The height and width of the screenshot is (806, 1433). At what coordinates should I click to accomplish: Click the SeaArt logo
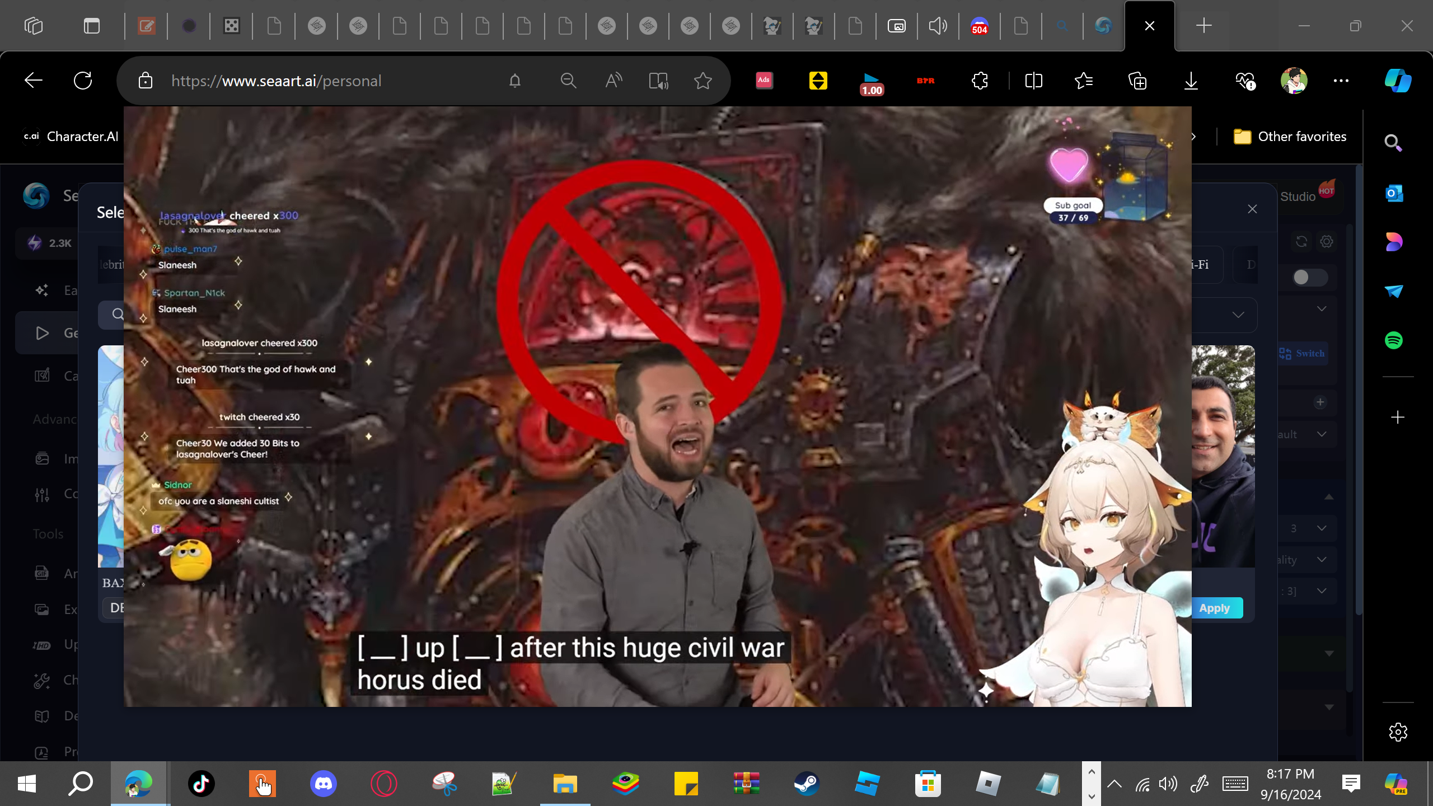[36, 196]
